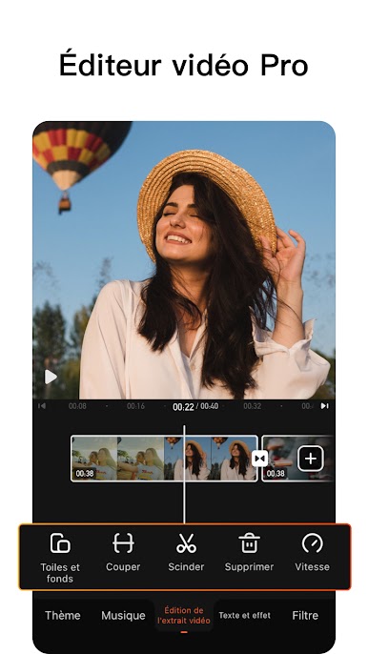Image resolution: width=368 pixels, height=654 pixels.
Task: Tap the Scinder scissors icon
Action: pos(186,552)
